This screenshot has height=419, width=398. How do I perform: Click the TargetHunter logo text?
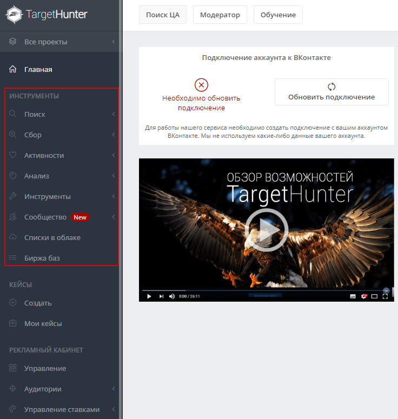(x=56, y=15)
